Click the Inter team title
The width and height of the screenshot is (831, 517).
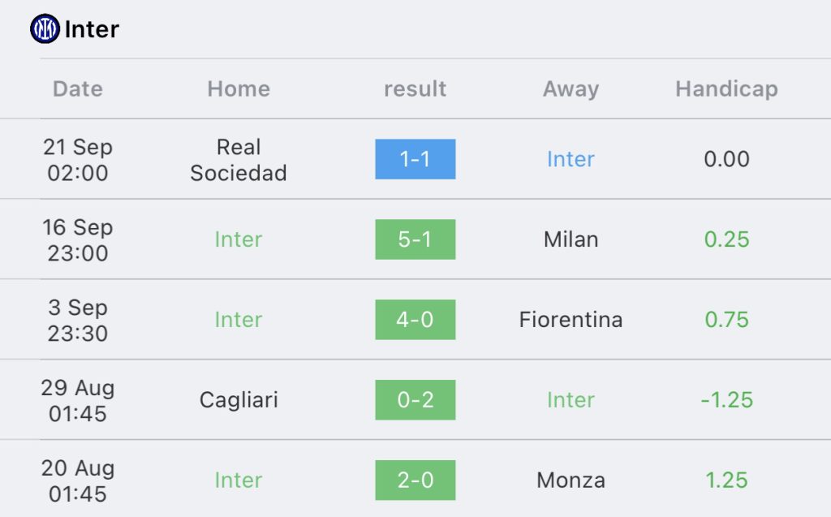pyautogui.click(x=92, y=30)
